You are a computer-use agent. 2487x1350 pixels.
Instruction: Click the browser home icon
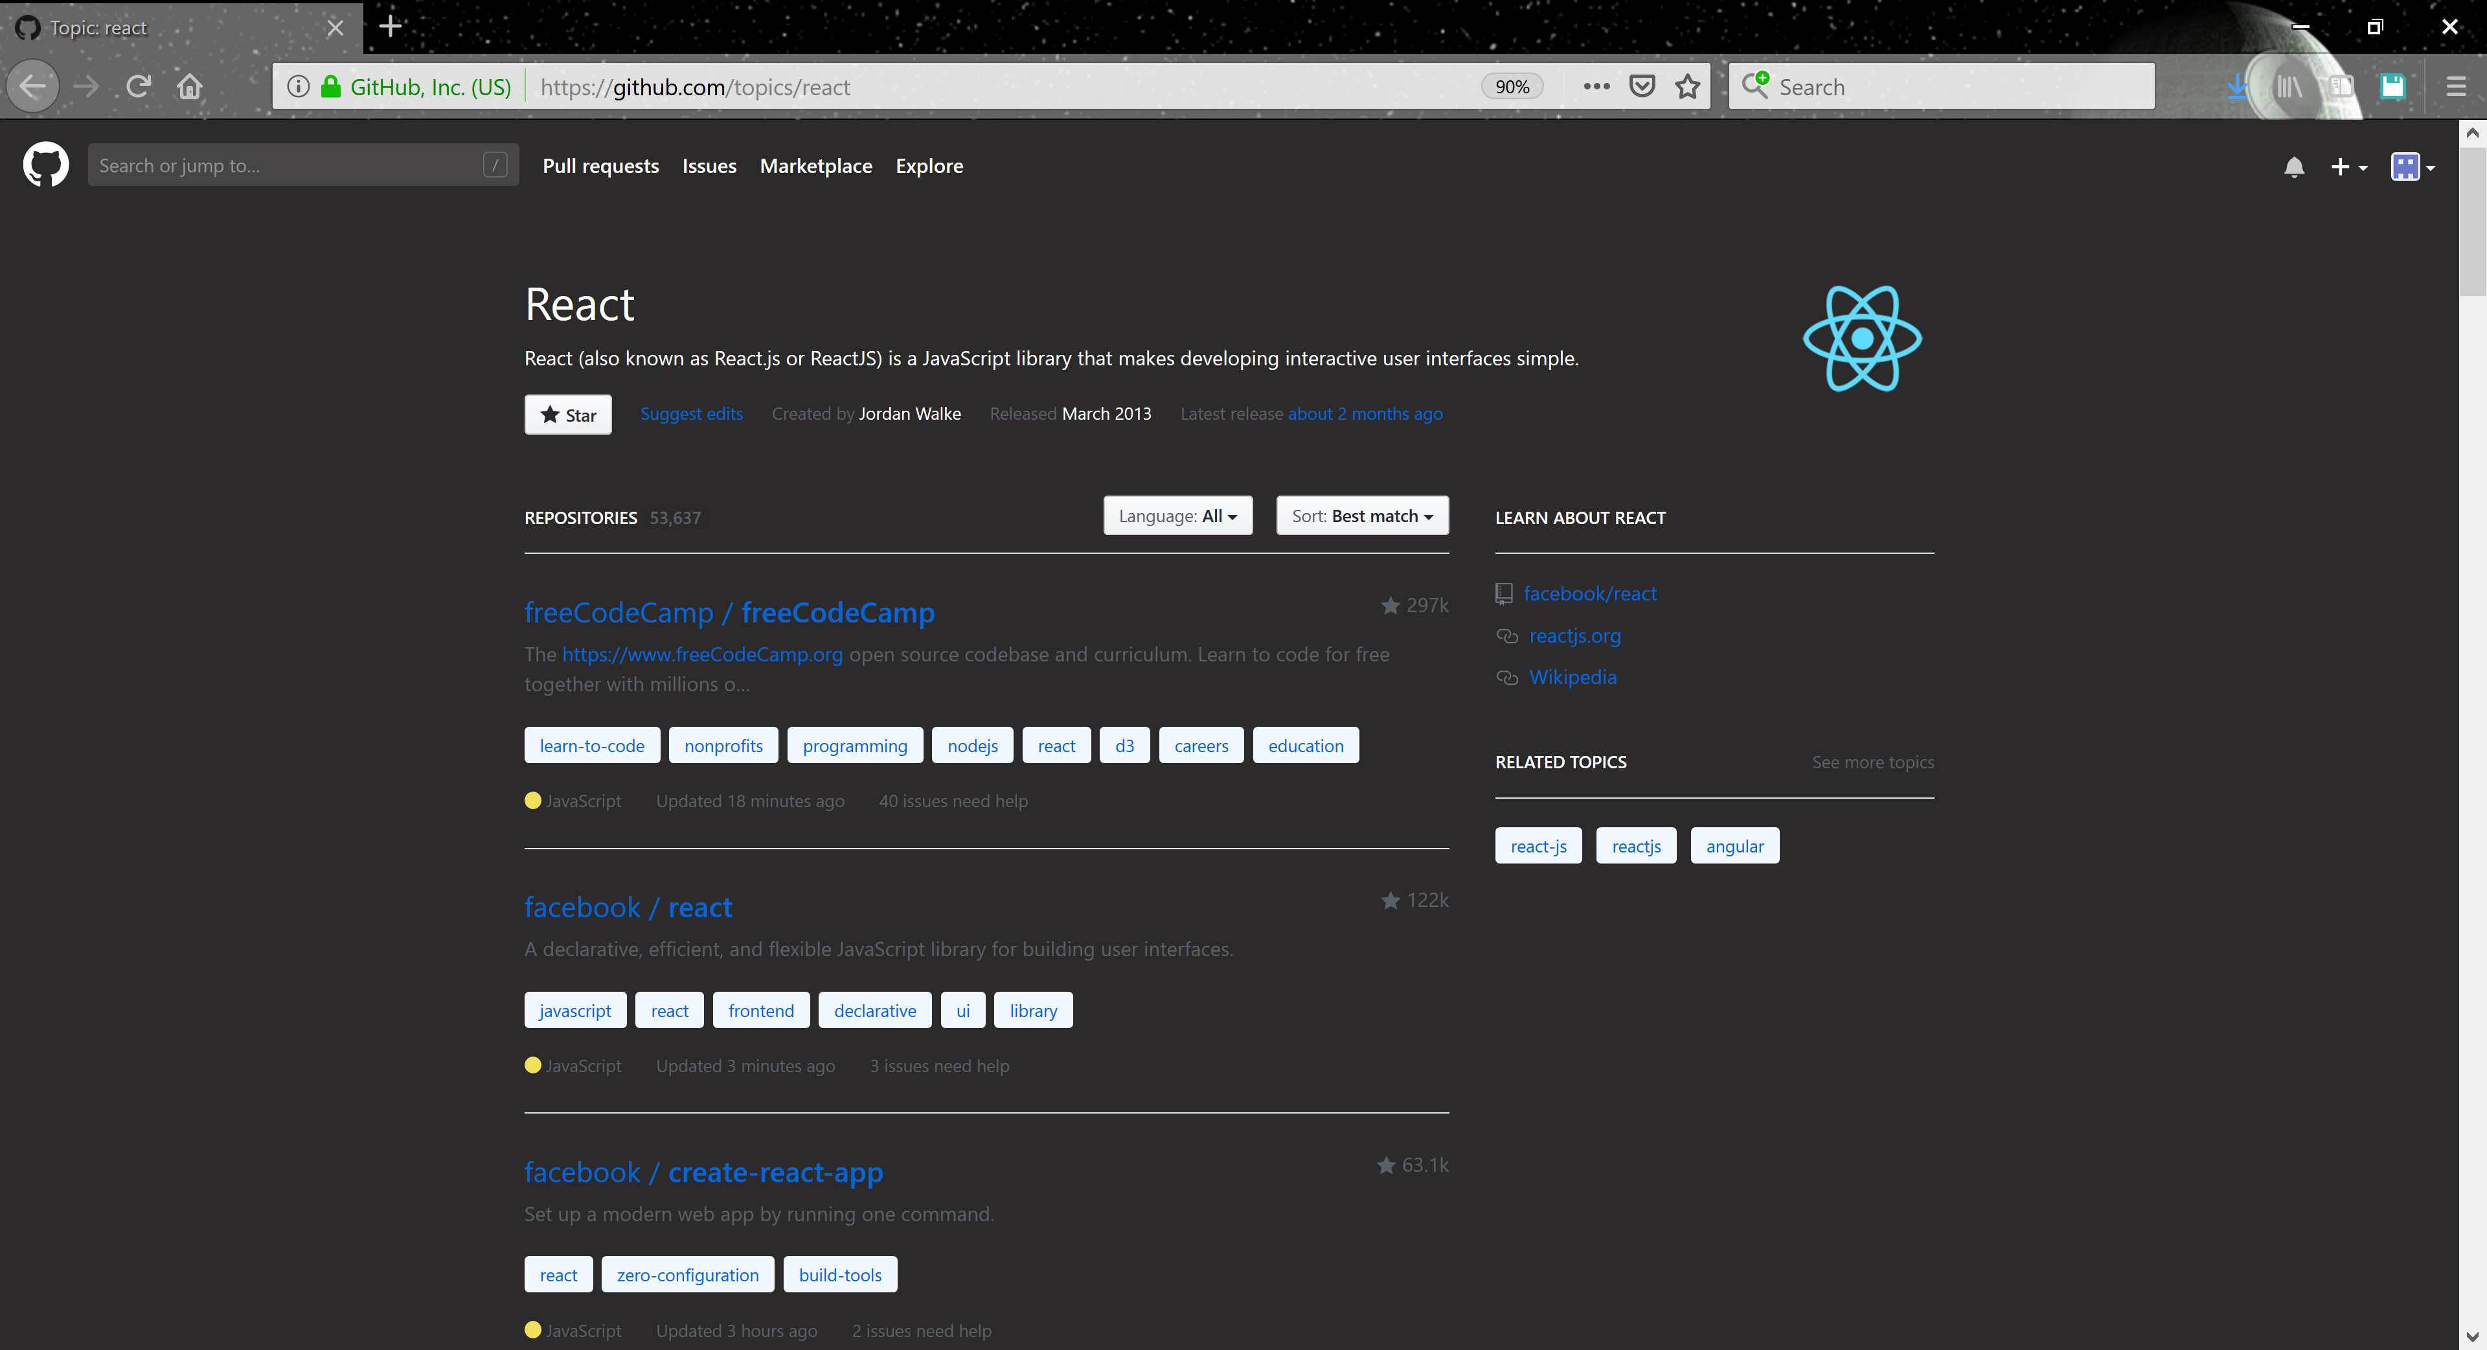tap(189, 86)
